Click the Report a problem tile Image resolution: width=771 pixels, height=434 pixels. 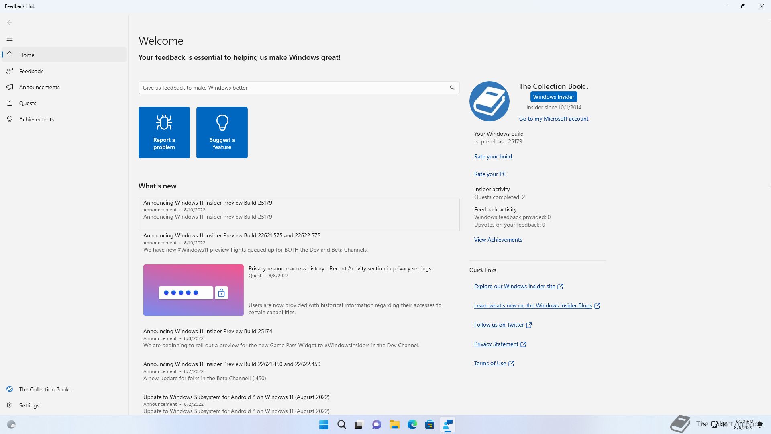[x=164, y=133]
